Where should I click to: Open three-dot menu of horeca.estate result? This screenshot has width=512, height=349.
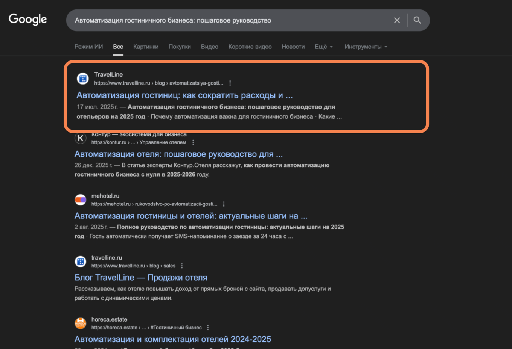[x=208, y=328]
